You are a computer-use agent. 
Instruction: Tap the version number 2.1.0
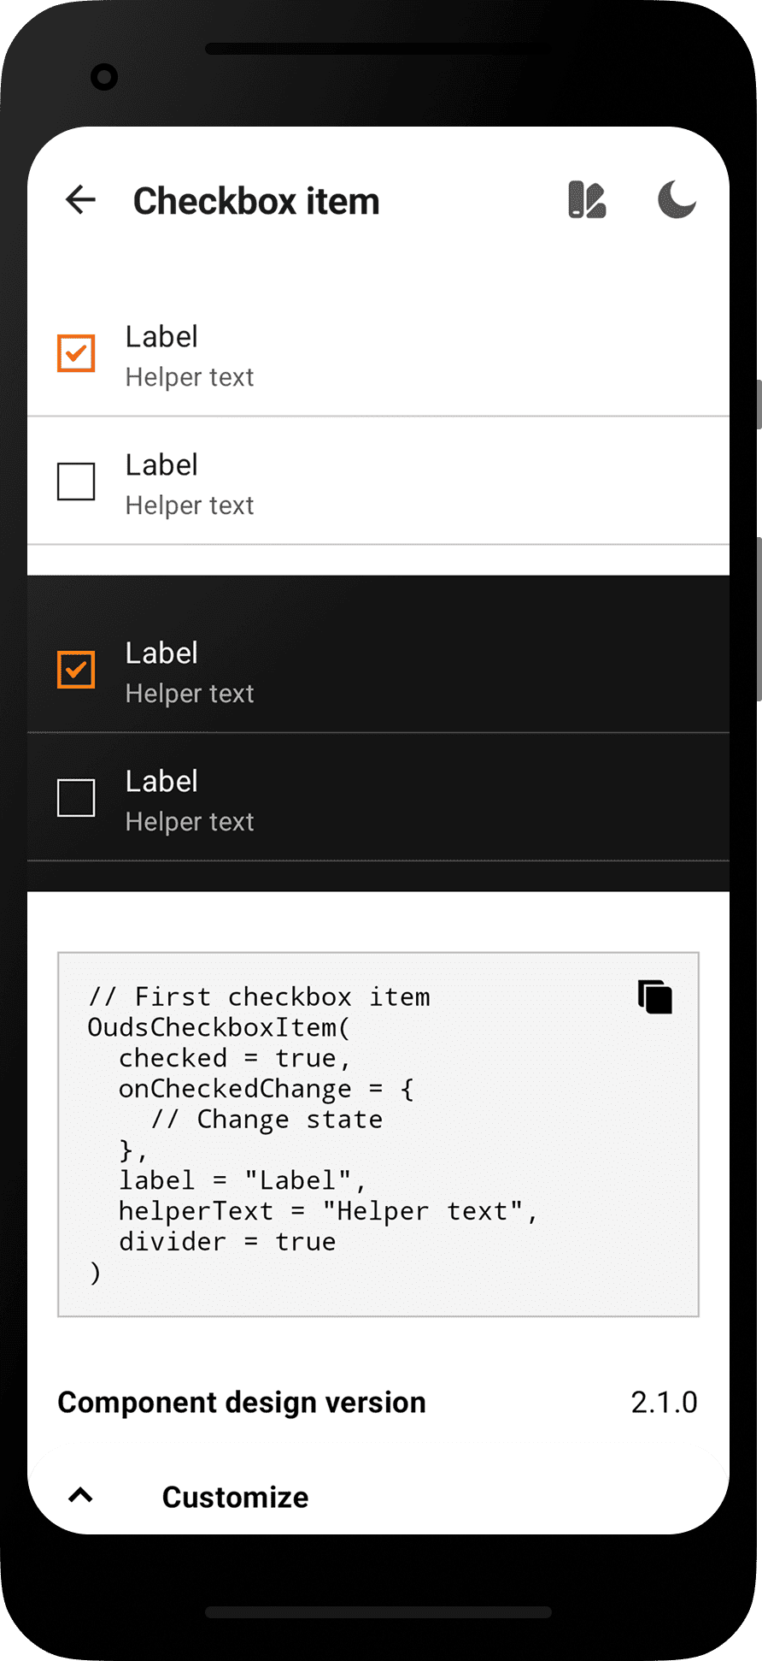[x=664, y=1401]
